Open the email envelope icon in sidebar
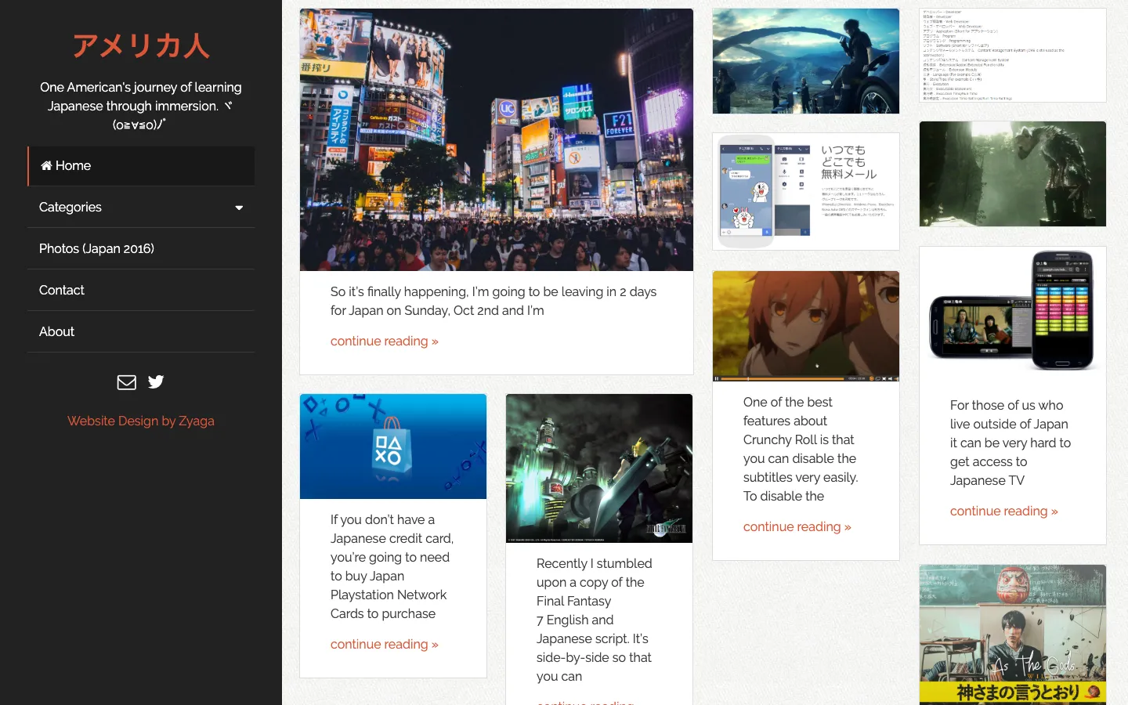 127,382
